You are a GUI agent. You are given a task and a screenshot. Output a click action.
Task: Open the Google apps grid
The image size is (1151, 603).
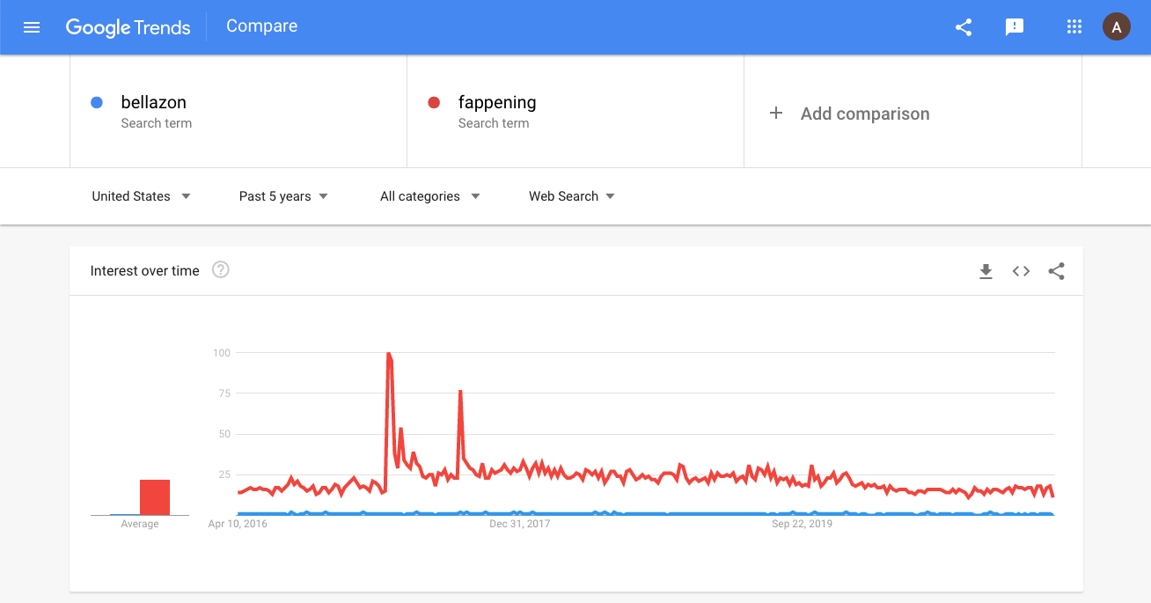1074,27
